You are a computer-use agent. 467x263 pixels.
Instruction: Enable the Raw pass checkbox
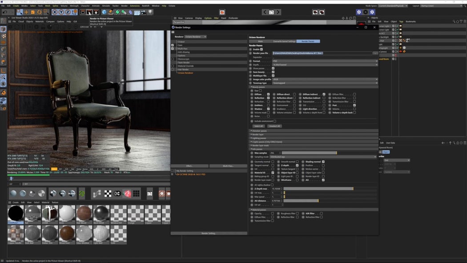260,90
